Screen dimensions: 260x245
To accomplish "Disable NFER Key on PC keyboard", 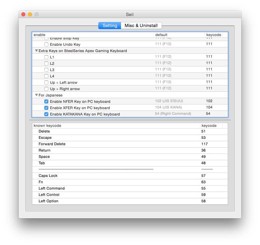I will pyautogui.click(x=46, y=101).
